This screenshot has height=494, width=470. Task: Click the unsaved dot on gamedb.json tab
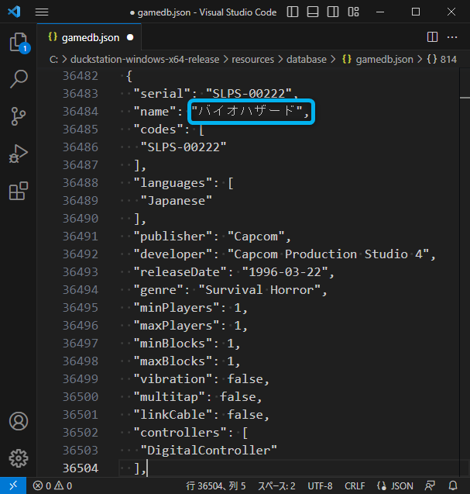point(130,37)
